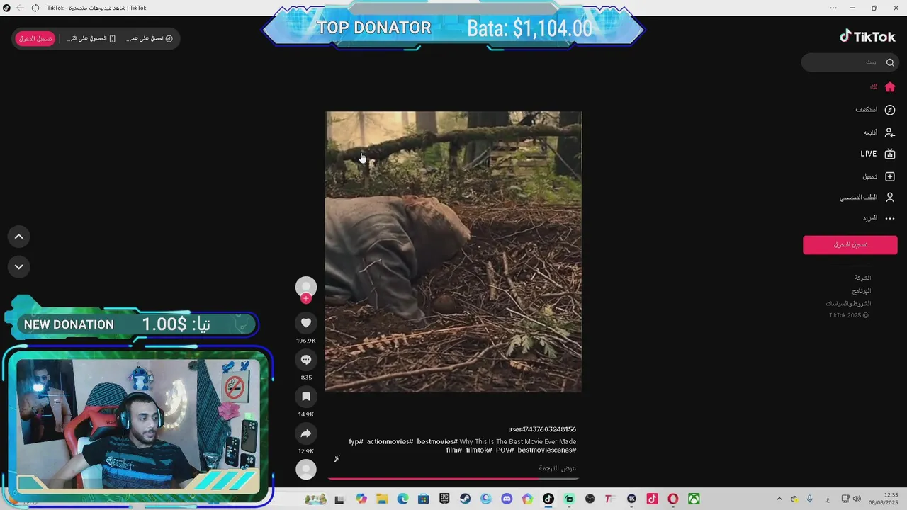Image resolution: width=907 pixels, height=510 pixels.
Task: Expand 'الشروط والسياسات' footer section
Action: tap(848, 304)
